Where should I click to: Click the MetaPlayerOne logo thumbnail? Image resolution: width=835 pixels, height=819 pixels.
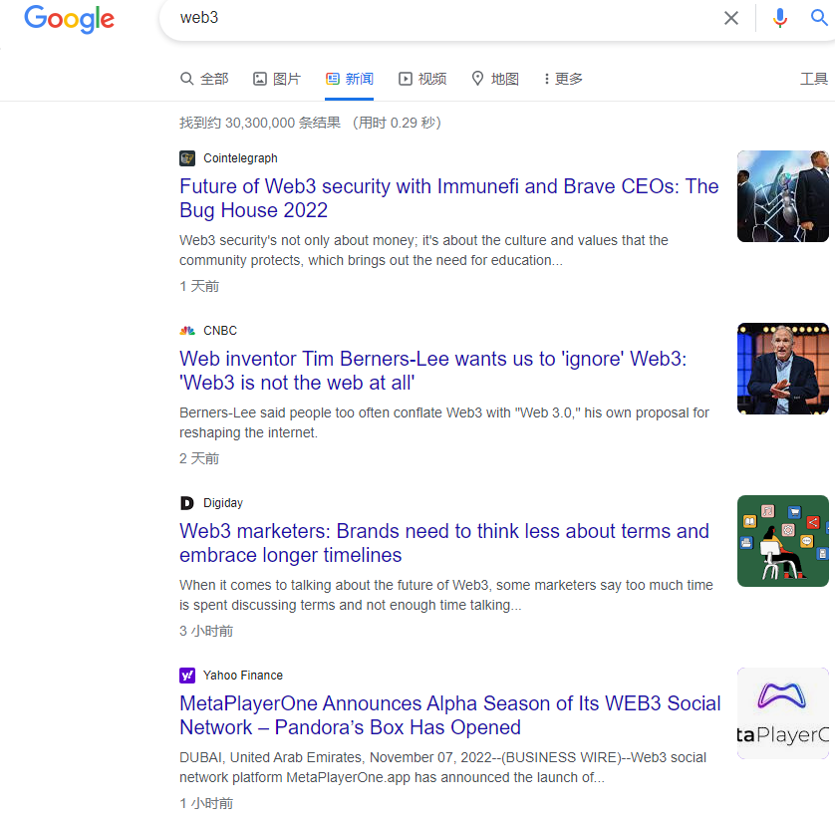coord(783,713)
